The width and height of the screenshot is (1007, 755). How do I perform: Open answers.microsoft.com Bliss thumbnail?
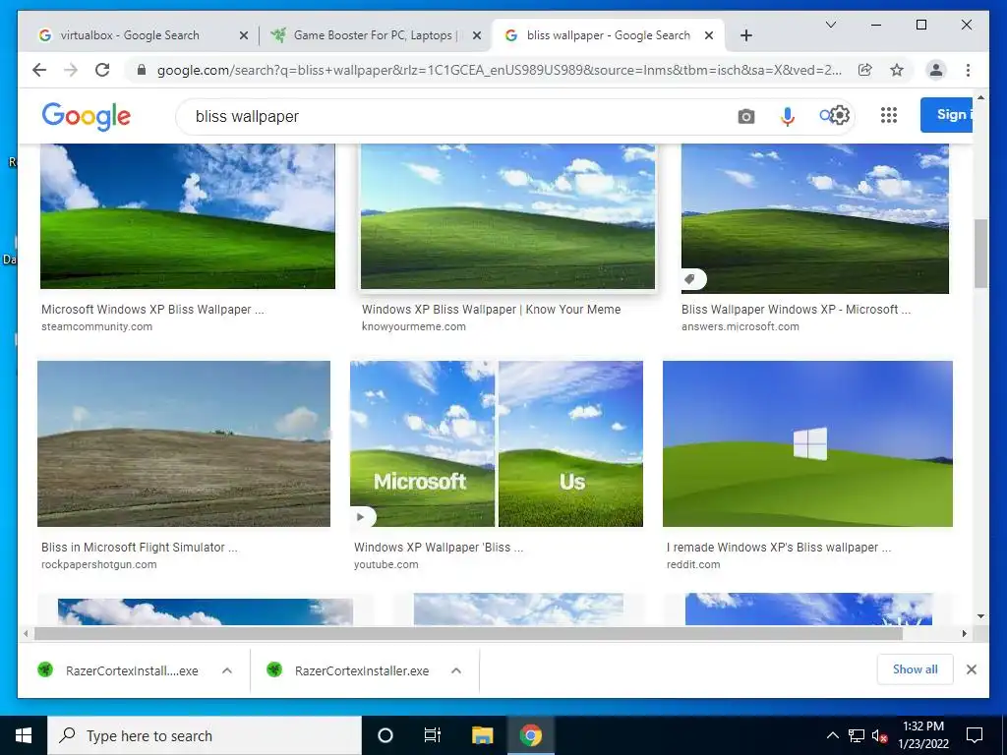[x=815, y=218]
